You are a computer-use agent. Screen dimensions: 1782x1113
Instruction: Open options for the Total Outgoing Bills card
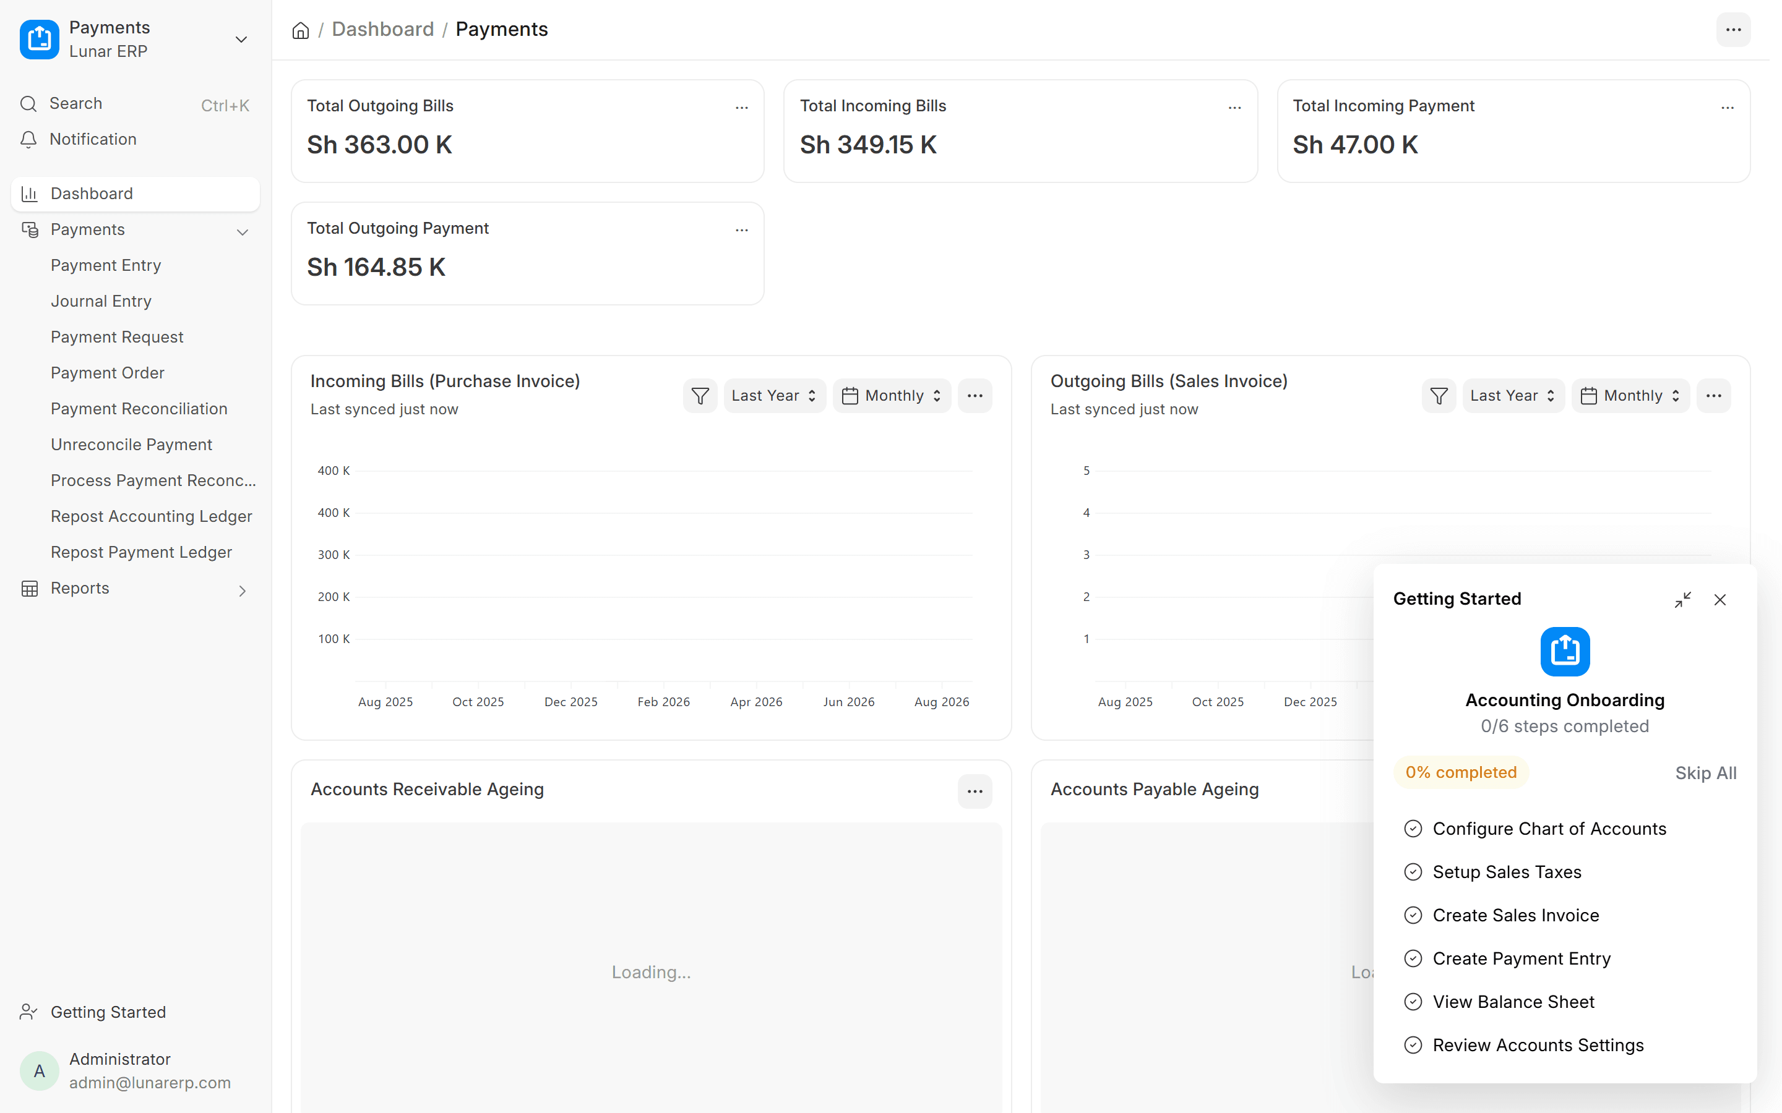tap(741, 108)
